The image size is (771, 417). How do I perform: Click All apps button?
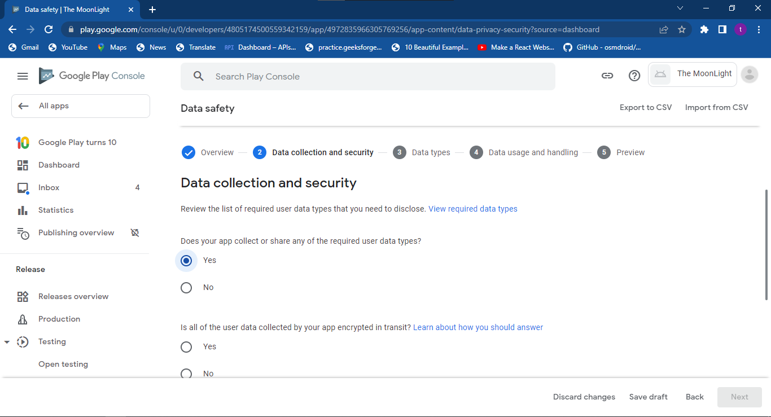(x=81, y=106)
